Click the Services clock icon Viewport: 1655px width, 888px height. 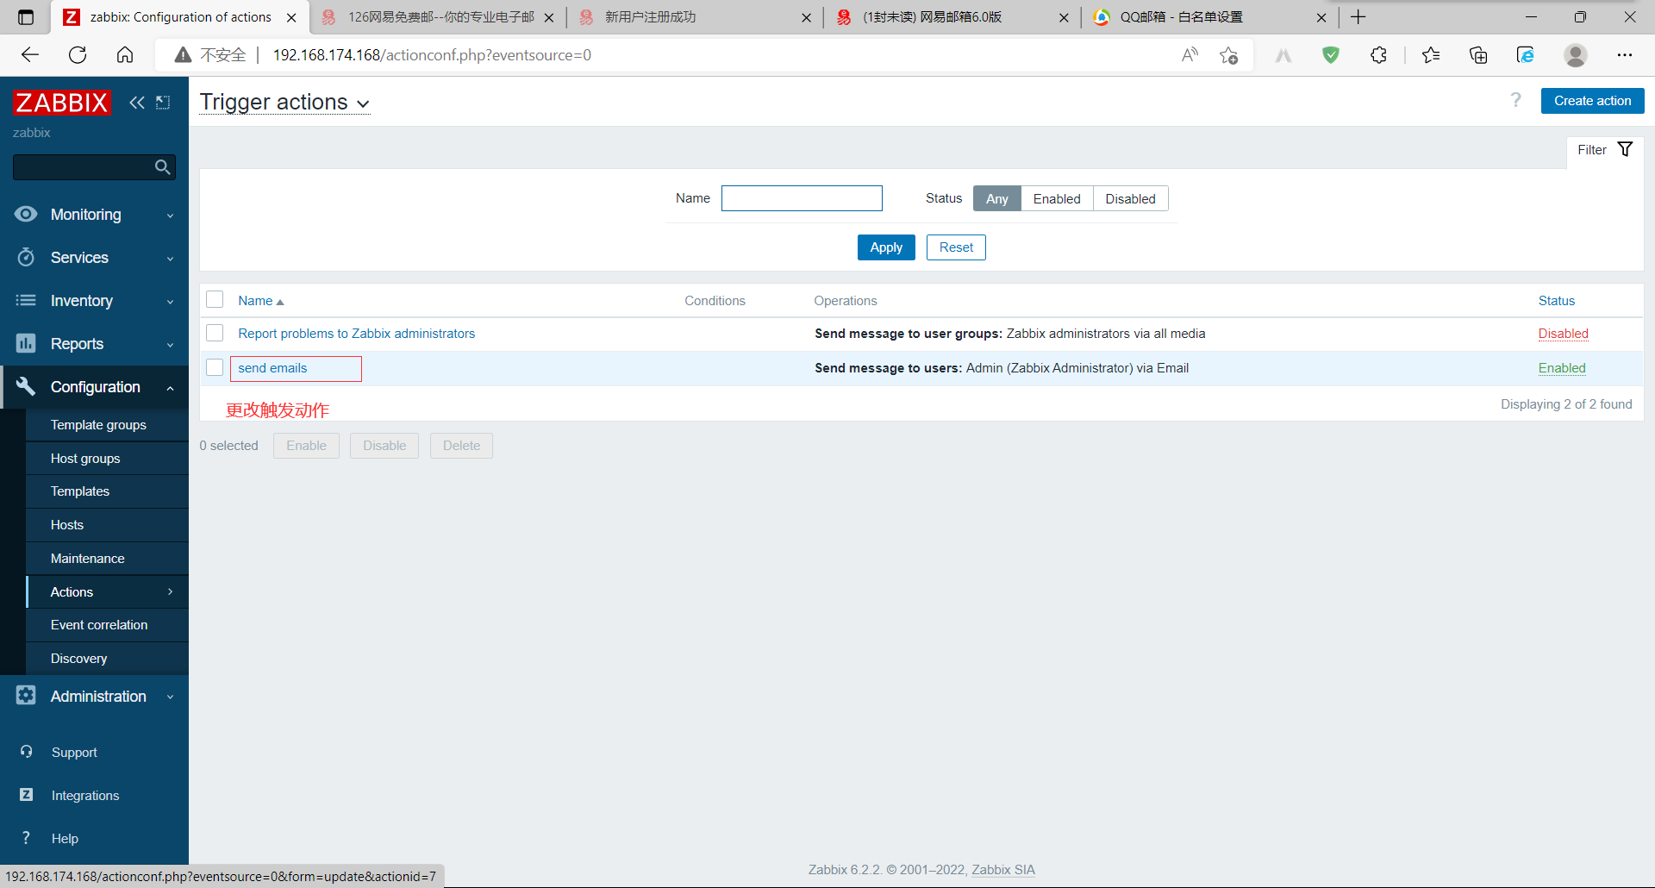point(26,257)
